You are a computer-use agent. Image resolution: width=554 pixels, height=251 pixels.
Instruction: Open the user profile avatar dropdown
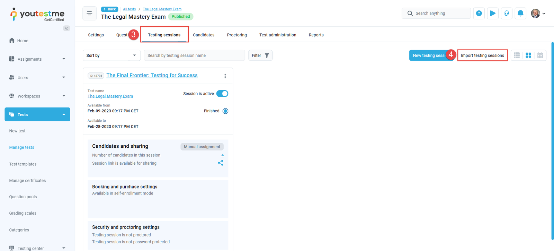click(x=538, y=14)
